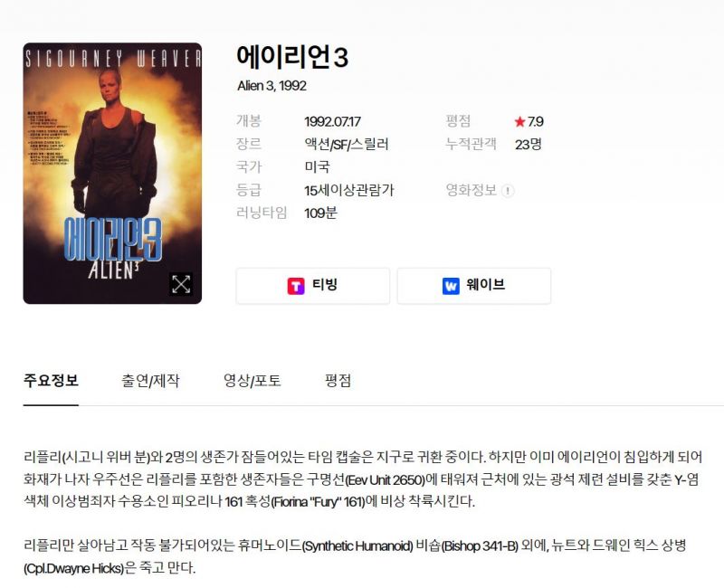Click the 누적관객 23명 value
The height and width of the screenshot is (588, 724).
(529, 145)
